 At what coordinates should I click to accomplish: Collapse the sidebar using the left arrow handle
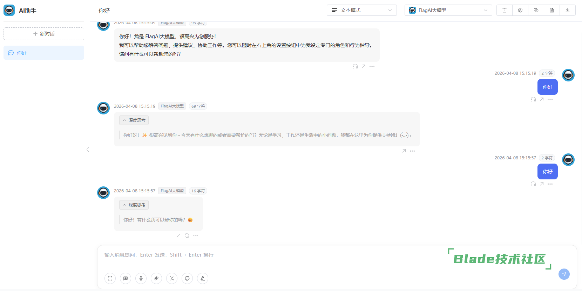[x=88, y=150]
